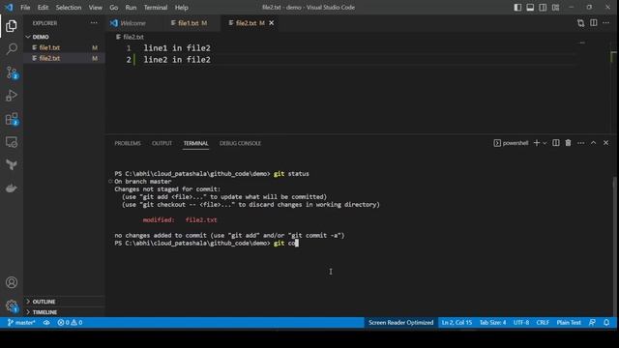The height and width of the screenshot is (348, 619).
Task: Open the View menu
Action: click(x=95, y=8)
